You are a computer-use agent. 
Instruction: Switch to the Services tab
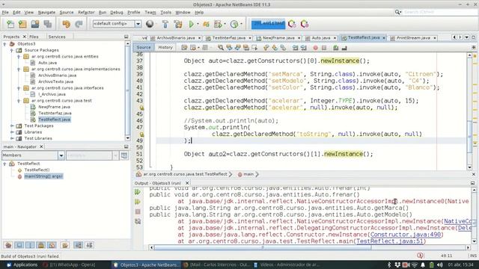click(x=57, y=37)
